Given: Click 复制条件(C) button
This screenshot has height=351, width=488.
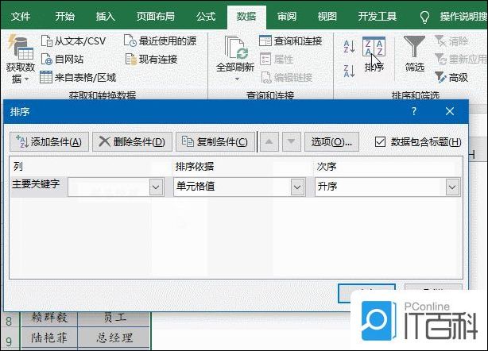Looking at the screenshot, I should (x=215, y=142).
